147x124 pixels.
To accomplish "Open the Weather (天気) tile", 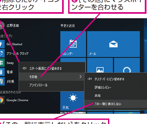I will 72,101.
